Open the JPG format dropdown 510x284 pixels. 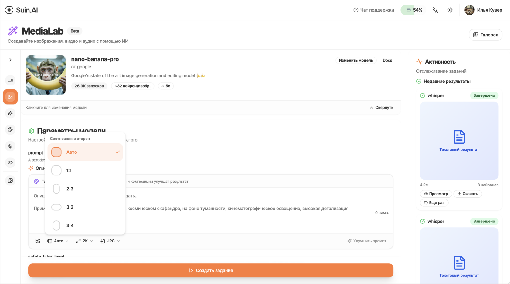(110, 241)
